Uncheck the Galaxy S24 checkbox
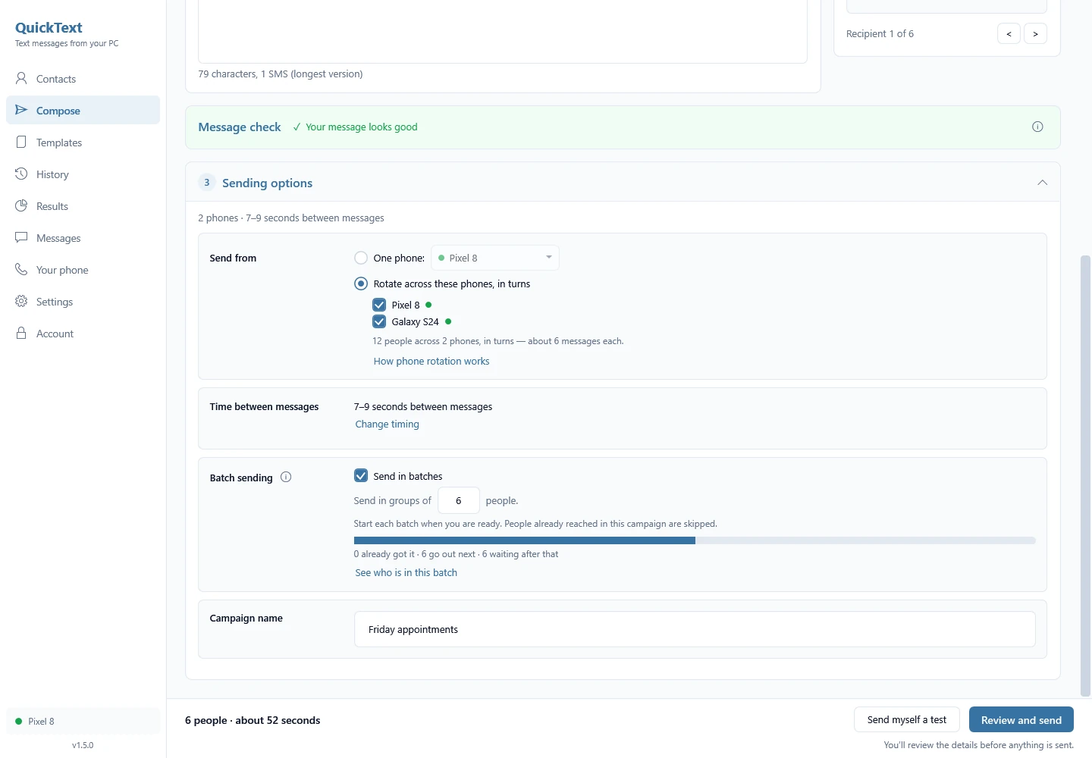The width and height of the screenshot is (1092, 758). (x=379, y=321)
